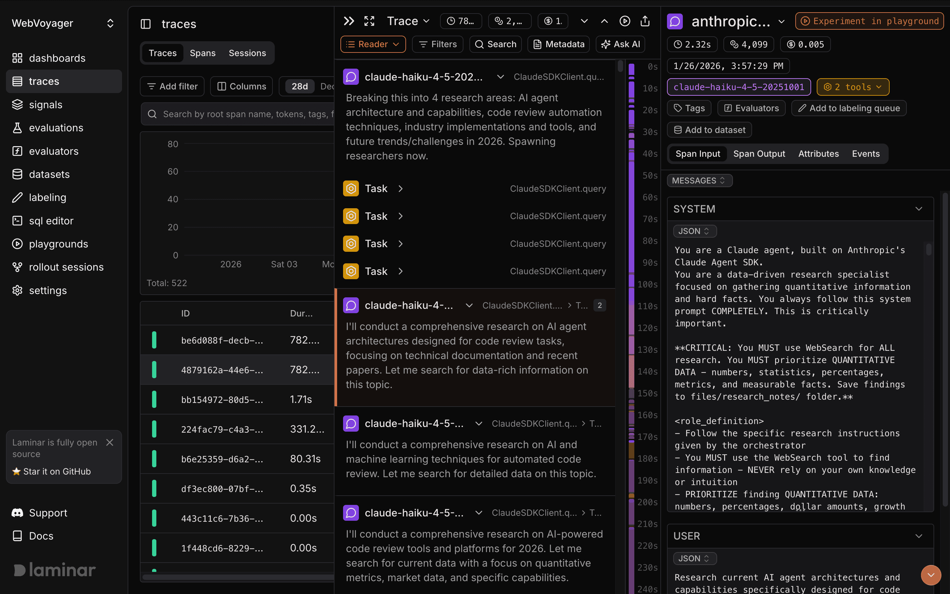
Task: Select Signals in the left sidebar
Action: [45, 105]
